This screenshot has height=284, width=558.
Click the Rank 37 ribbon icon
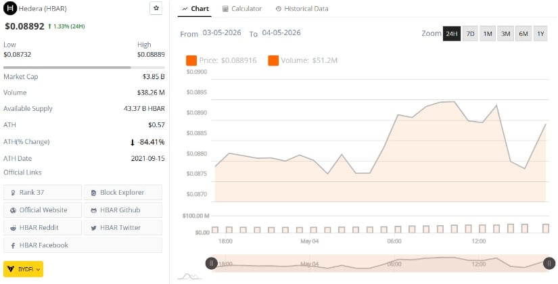[x=13, y=193]
